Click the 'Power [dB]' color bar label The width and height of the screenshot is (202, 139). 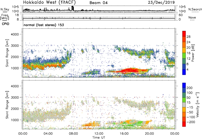click(x=193, y=53)
